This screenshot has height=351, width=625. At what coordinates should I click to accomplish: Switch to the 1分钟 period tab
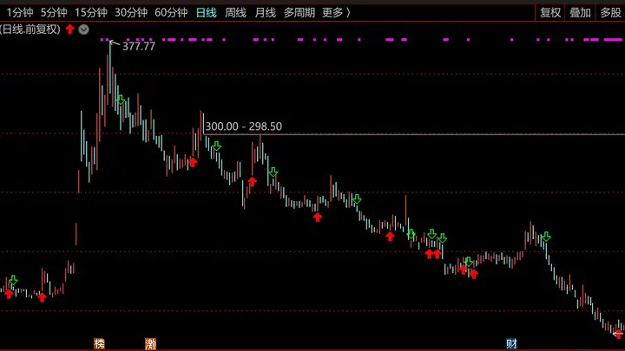click(19, 13)
